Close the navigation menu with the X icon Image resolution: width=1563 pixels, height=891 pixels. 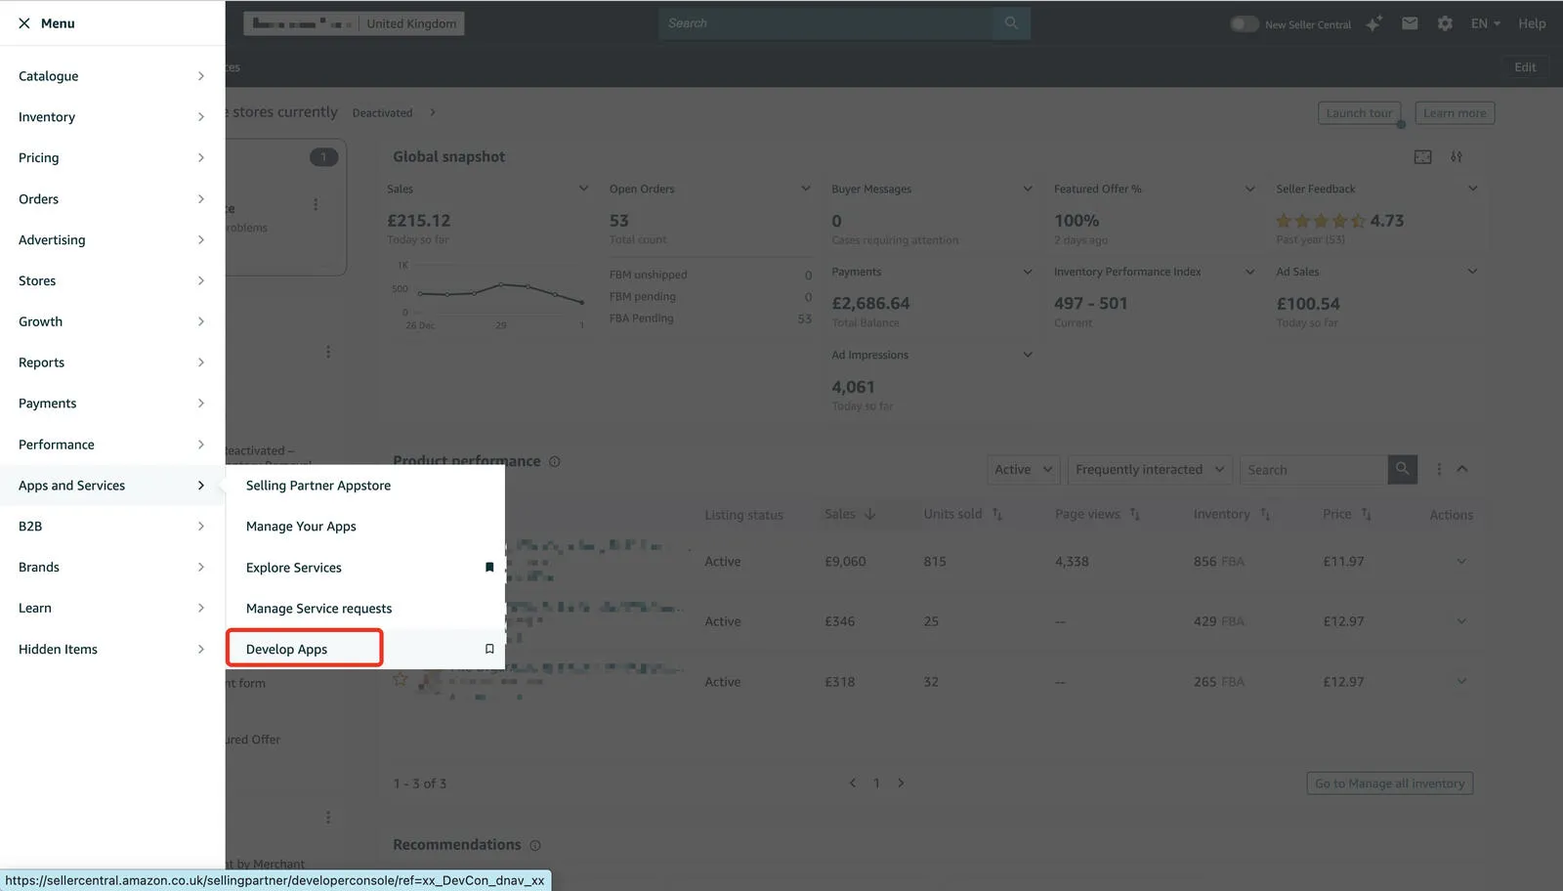[x=23, y=22]
